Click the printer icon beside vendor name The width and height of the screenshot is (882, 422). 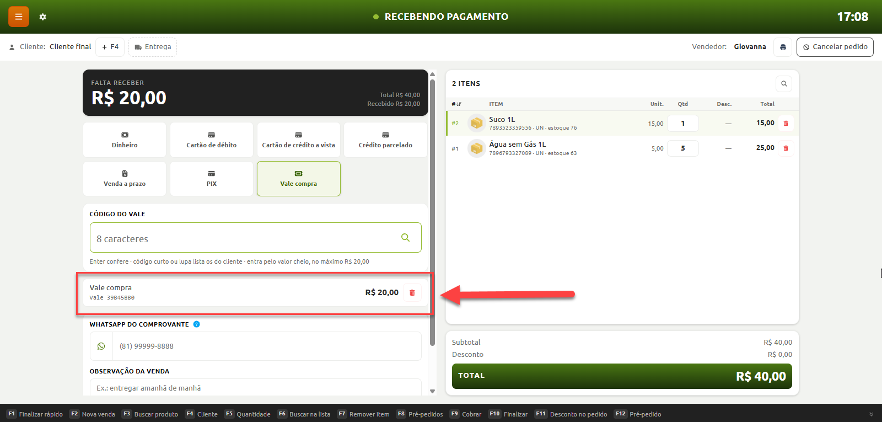783,47
